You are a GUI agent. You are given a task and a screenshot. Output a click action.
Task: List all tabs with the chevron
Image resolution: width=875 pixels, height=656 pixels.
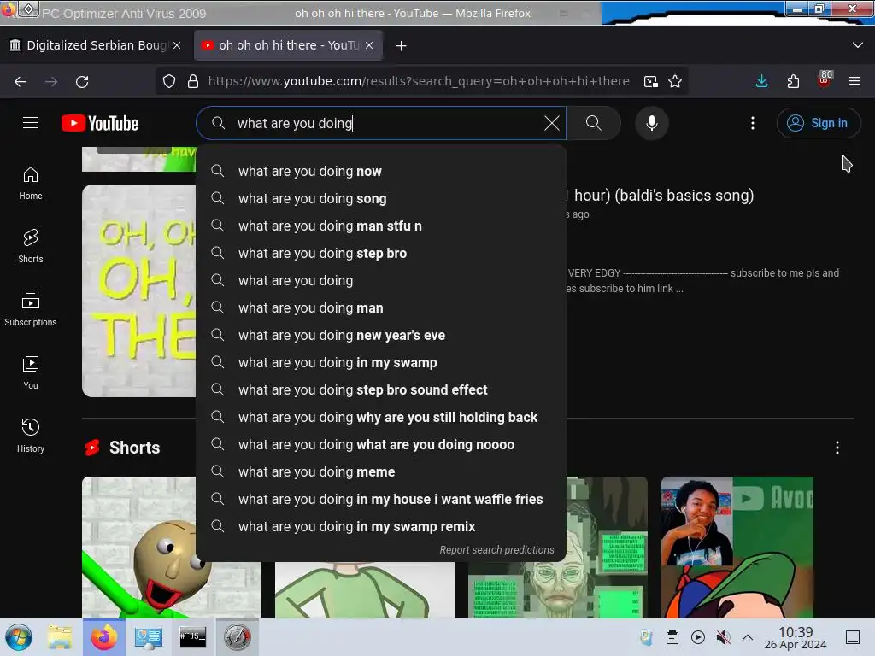[x=858, y=45]
